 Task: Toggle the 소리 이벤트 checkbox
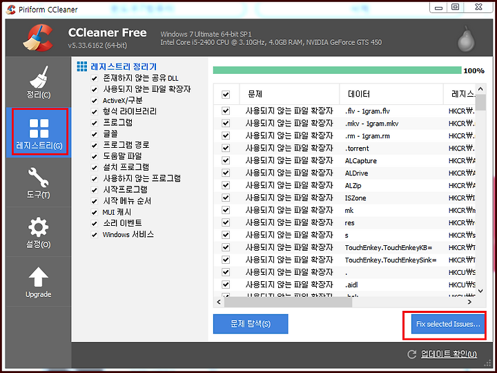pos(94,224)
